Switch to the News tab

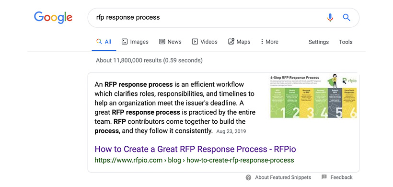click(x=170, y=42)
